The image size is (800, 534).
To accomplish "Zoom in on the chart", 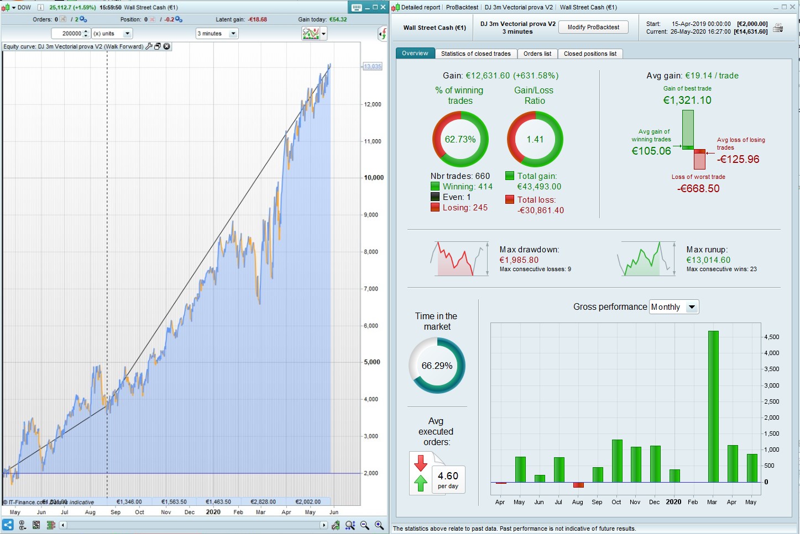I will [x=379, y=525].
